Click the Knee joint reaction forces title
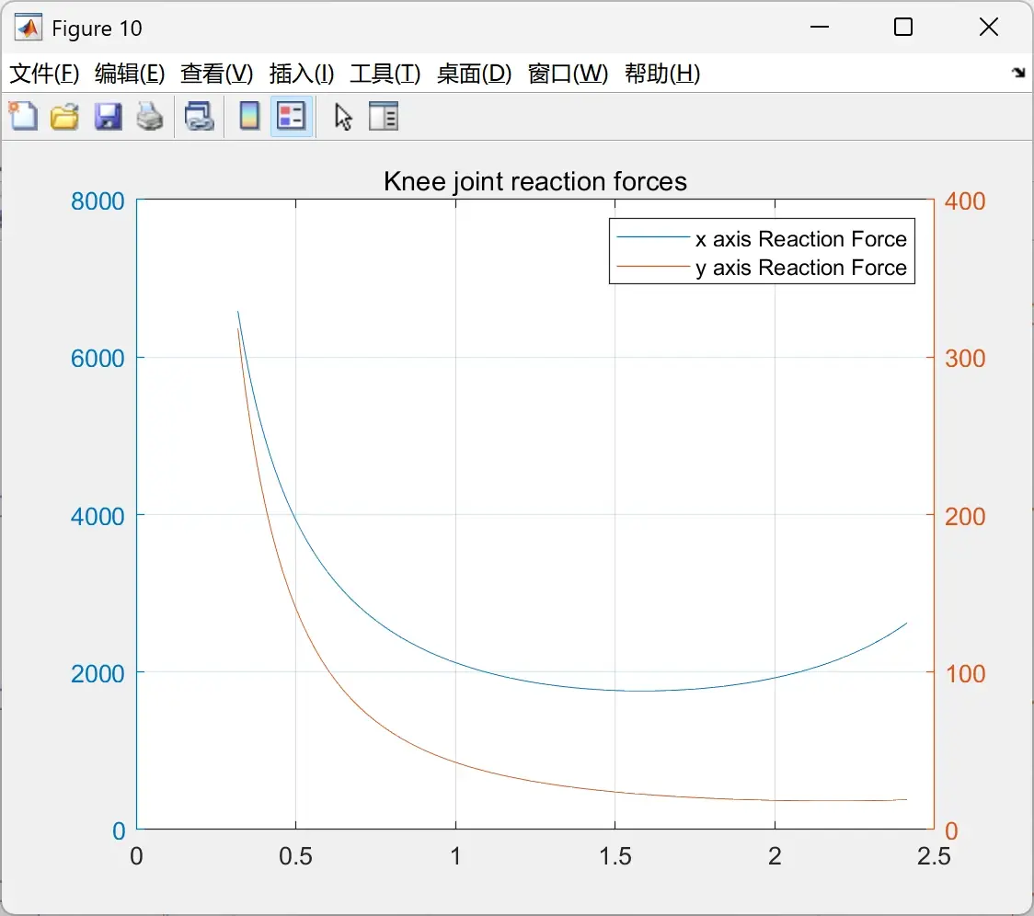This screenshot has width=1034, height=916. pos(535,181)
